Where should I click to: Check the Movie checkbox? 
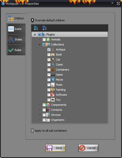point(49,80)
